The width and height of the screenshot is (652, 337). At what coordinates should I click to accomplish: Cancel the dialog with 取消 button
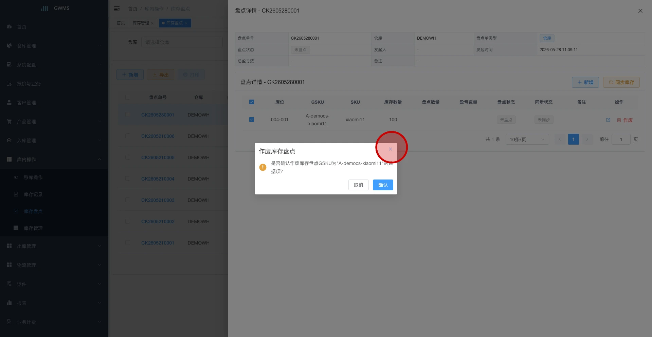358,185
